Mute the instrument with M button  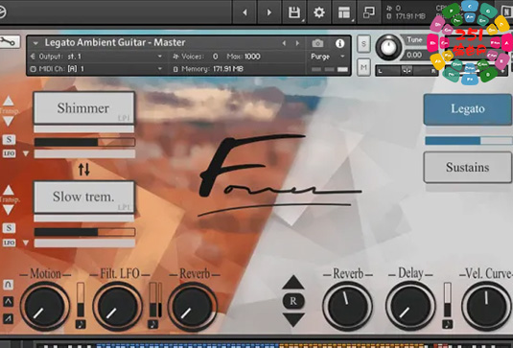363,67
